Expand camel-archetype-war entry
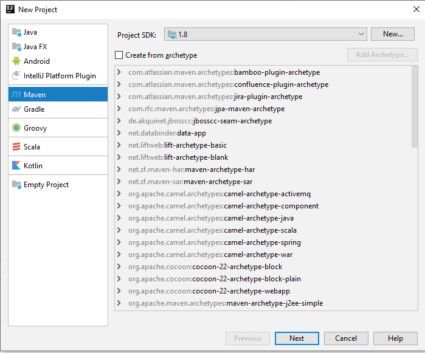The image size is (425, 353). click(x=119, y=255)
